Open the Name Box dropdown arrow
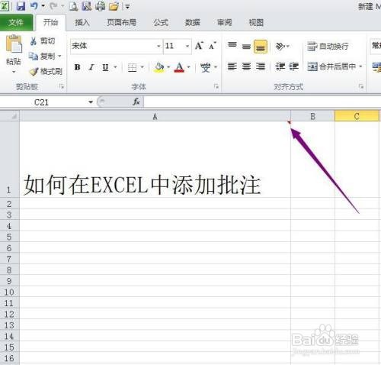This screenshot has width=381, height=365. [91, 102]
